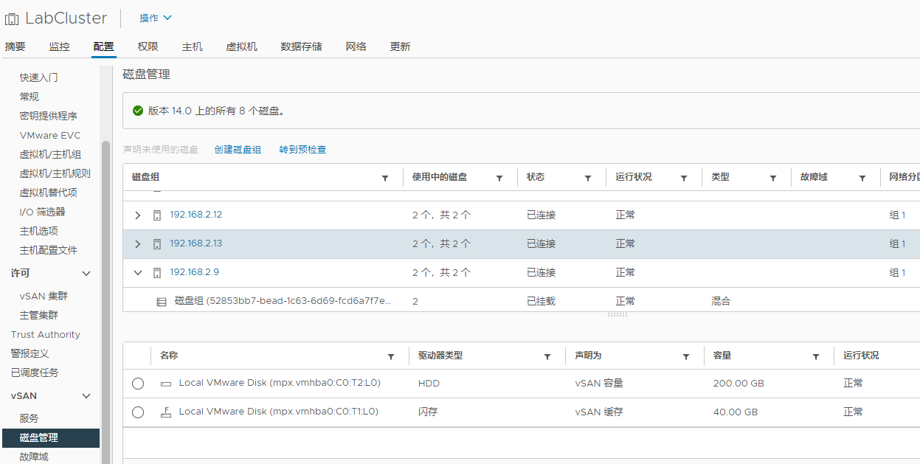Filter the 磁盘组 column
920x464 pixels.
pos(385,179)
